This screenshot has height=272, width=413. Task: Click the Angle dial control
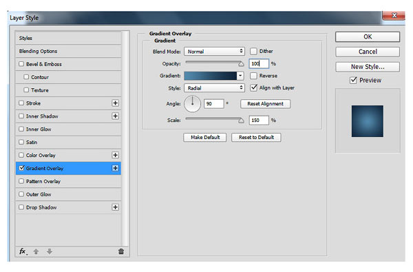(x=192, y=104)
